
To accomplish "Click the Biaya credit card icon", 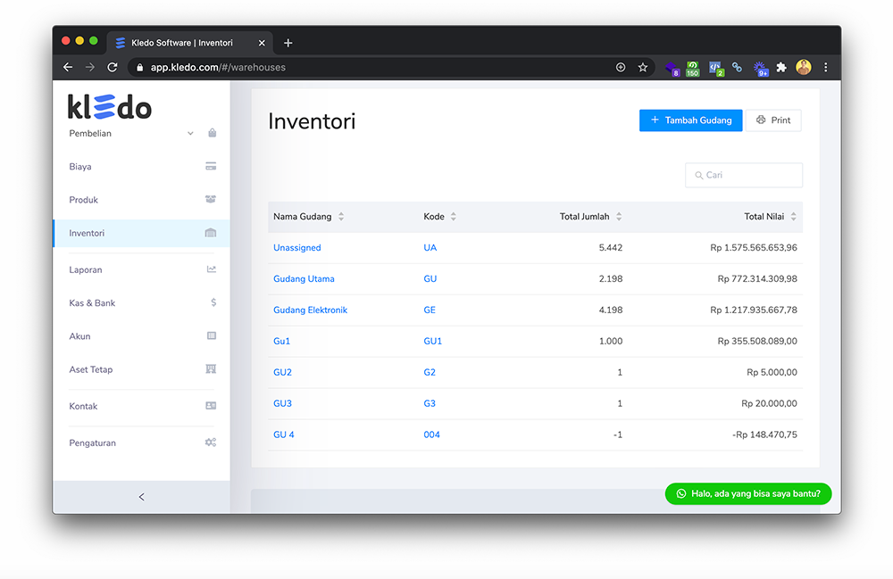I will pyautogui.click(x=211, y=166).
